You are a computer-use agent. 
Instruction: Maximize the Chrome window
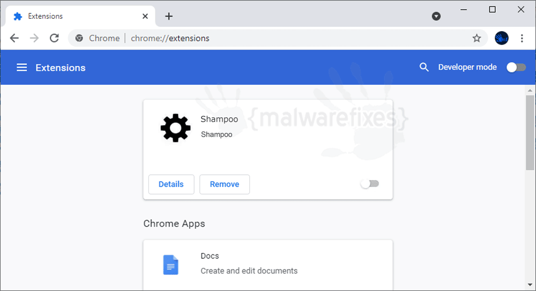click(492, 10)
